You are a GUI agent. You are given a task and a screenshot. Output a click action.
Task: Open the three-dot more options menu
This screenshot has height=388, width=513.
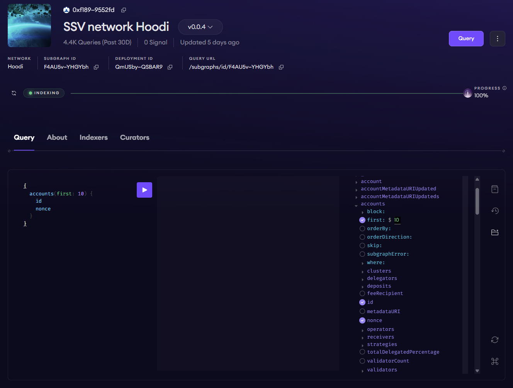click(x=498, y=39)
